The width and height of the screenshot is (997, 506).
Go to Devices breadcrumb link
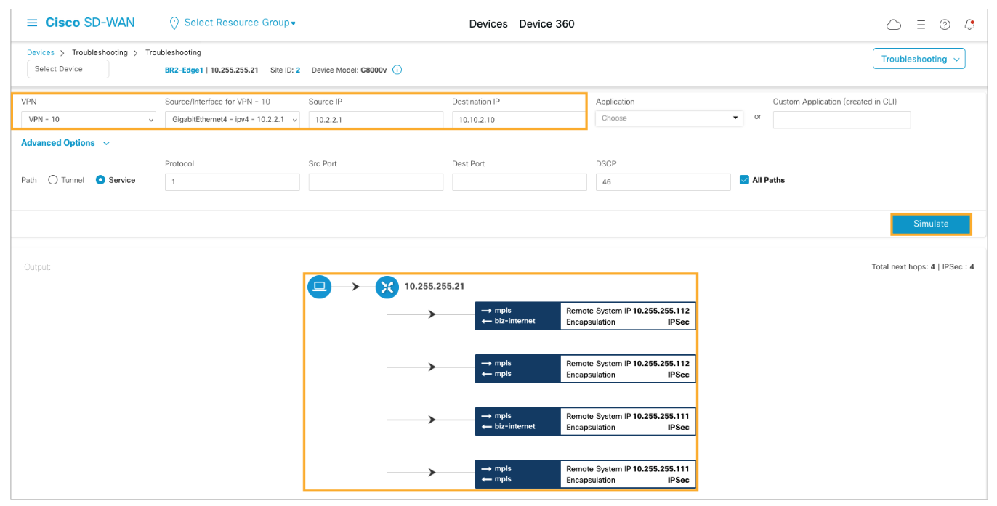41,53
